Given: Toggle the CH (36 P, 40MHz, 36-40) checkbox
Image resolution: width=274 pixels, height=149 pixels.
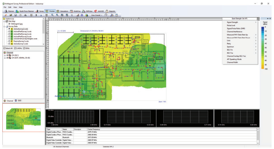Looking at the screenshot, I should click(7, 58).
